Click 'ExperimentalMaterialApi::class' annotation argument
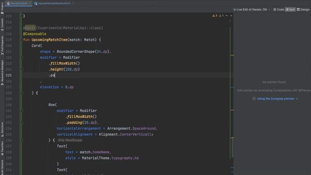Viewport: 311px width, 175px height. click(69, 28)
